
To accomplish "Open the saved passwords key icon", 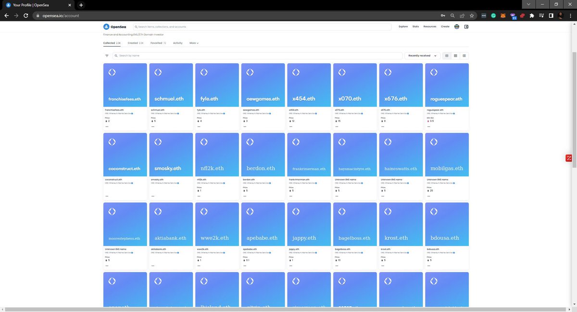I will [x=443, y=15].
